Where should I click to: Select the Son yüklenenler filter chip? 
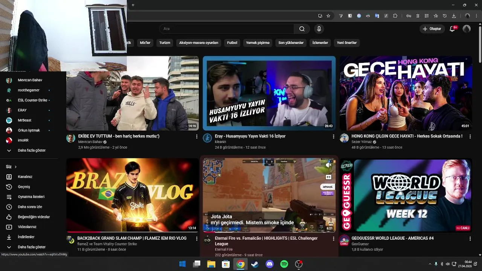point(291,43)
